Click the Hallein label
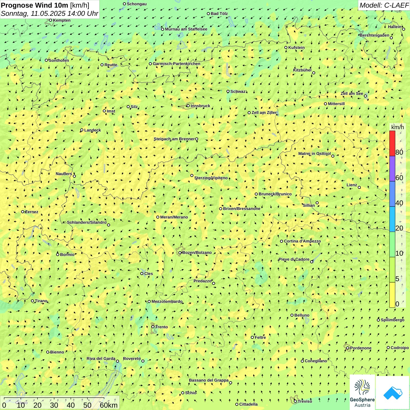The width and height of the screenshot is (410, 410). [x=395, y=27]
